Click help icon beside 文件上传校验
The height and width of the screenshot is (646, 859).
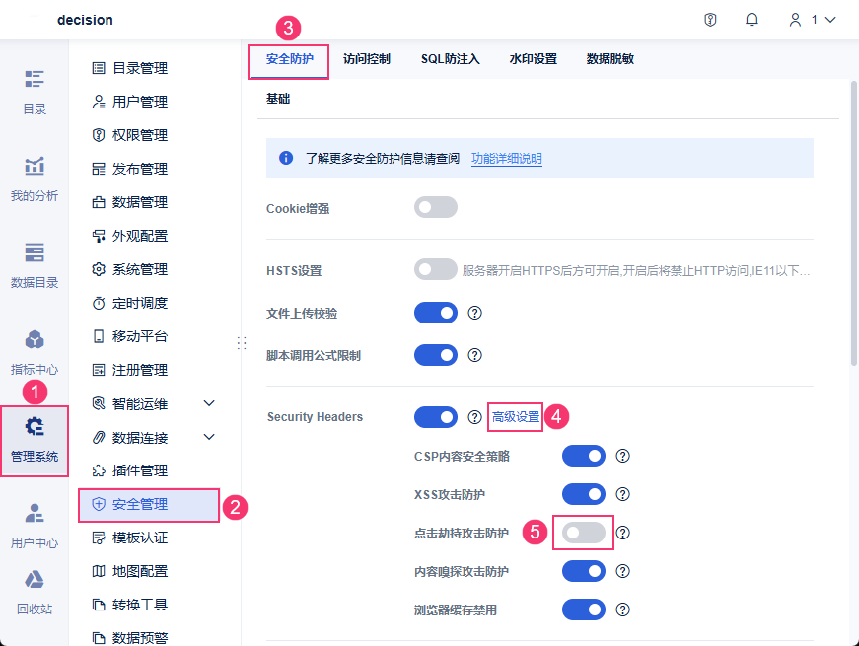point(474,313)
